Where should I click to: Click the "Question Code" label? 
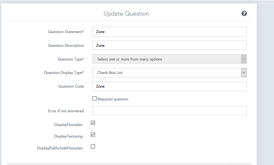71,86
